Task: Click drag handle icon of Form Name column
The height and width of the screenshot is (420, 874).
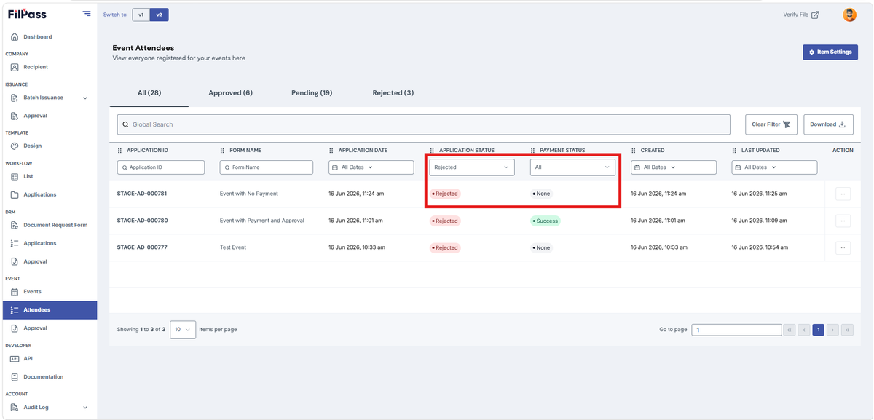Action: pos(223,151)
